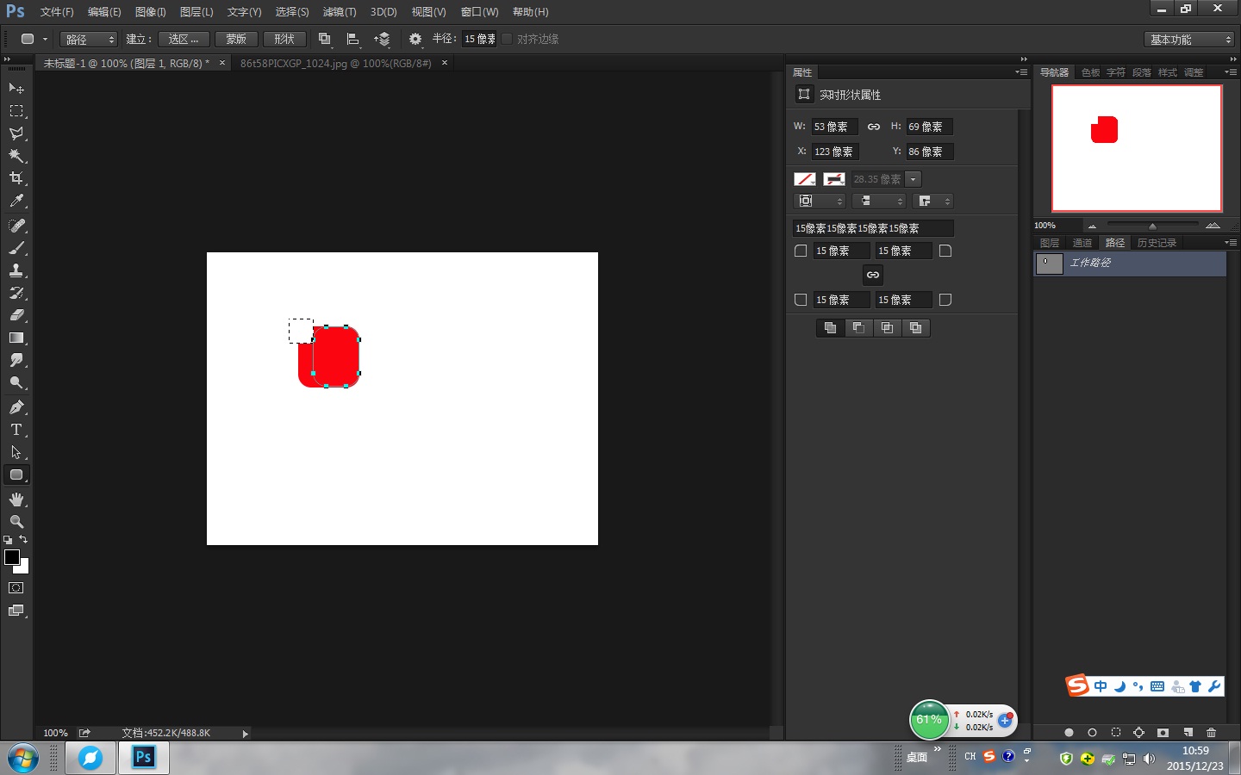The width and height of the screenshot is (1241, 775).
Task: Toggle Quick Mask mode
Action: point(16,588)
